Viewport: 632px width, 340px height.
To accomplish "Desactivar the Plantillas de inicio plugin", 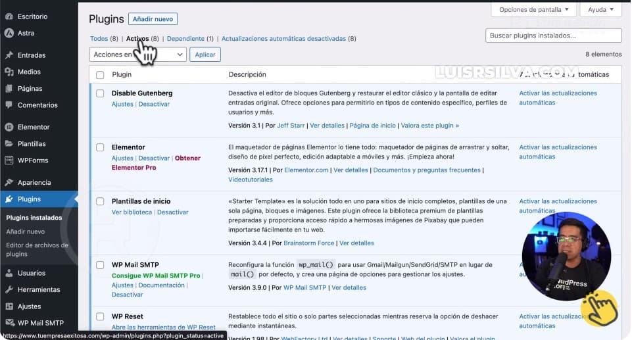I will click(172, 212).
